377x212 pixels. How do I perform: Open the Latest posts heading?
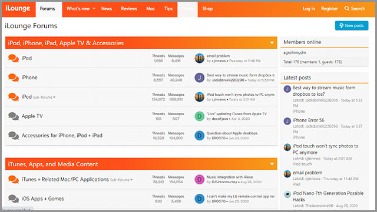[x=297, y=78]
